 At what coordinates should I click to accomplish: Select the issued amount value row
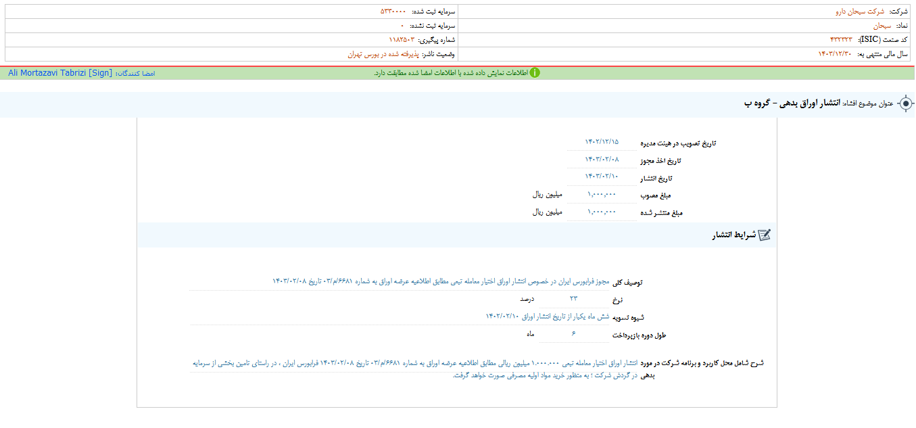click(600, 213)
